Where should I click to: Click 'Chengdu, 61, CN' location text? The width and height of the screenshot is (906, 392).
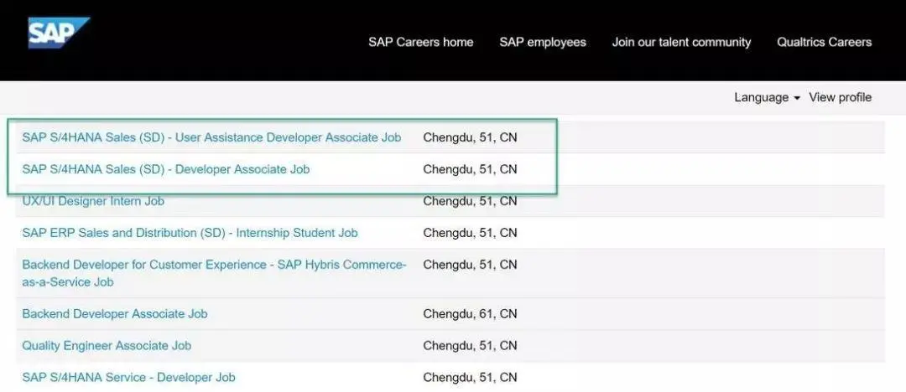[470, 314]
